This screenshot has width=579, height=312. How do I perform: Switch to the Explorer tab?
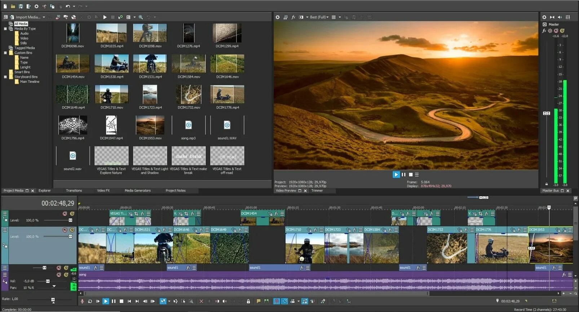(x=45, y=191)
